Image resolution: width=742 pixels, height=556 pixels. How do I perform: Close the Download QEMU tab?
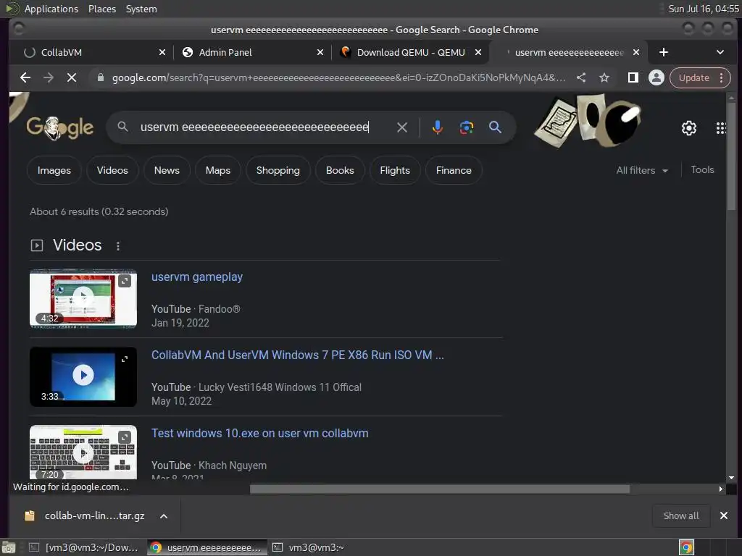point(478,52)
